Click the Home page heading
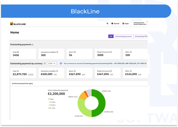 point(15,32)
